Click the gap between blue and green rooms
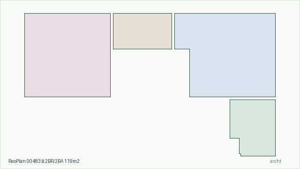This screenshot has width=300, height=169. tap(253, 98)
